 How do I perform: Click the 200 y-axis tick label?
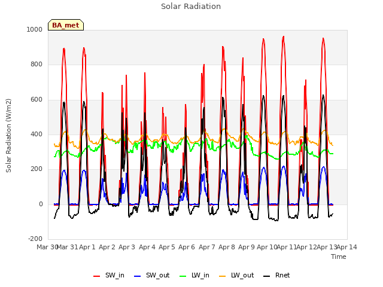coord(37,169)
